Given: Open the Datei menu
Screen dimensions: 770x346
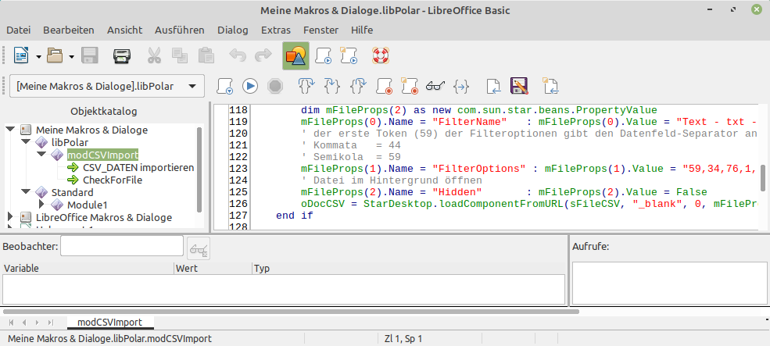Looking at the screenshot, I should click(x=18, y=30).
